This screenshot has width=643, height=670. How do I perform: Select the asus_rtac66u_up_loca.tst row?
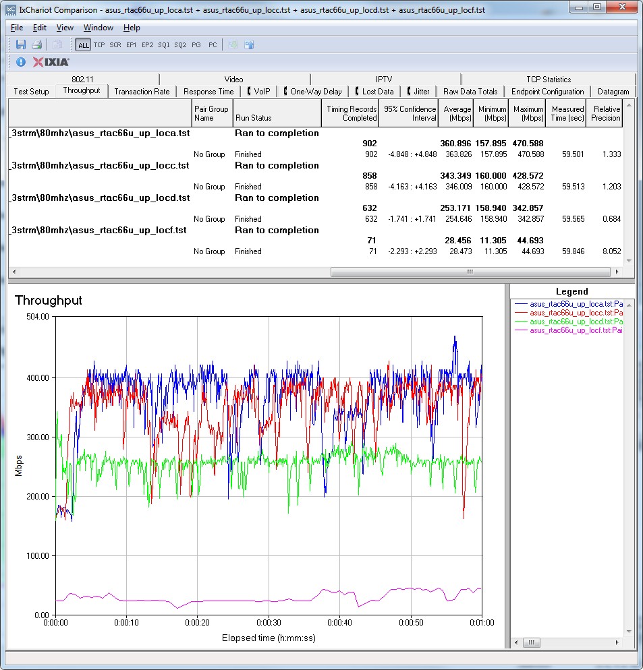(315, 133)
